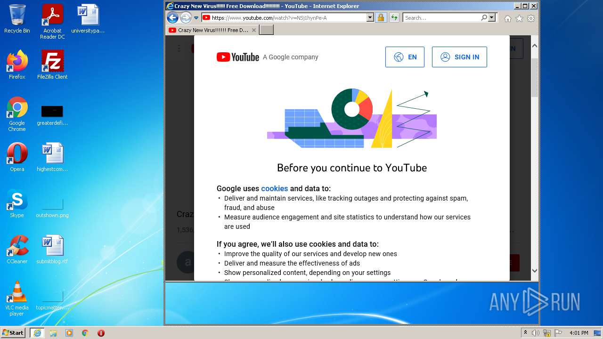Launch Google Chrome desktop shortcut
This screenshot has height=339, width=603.
click(17, 114)
